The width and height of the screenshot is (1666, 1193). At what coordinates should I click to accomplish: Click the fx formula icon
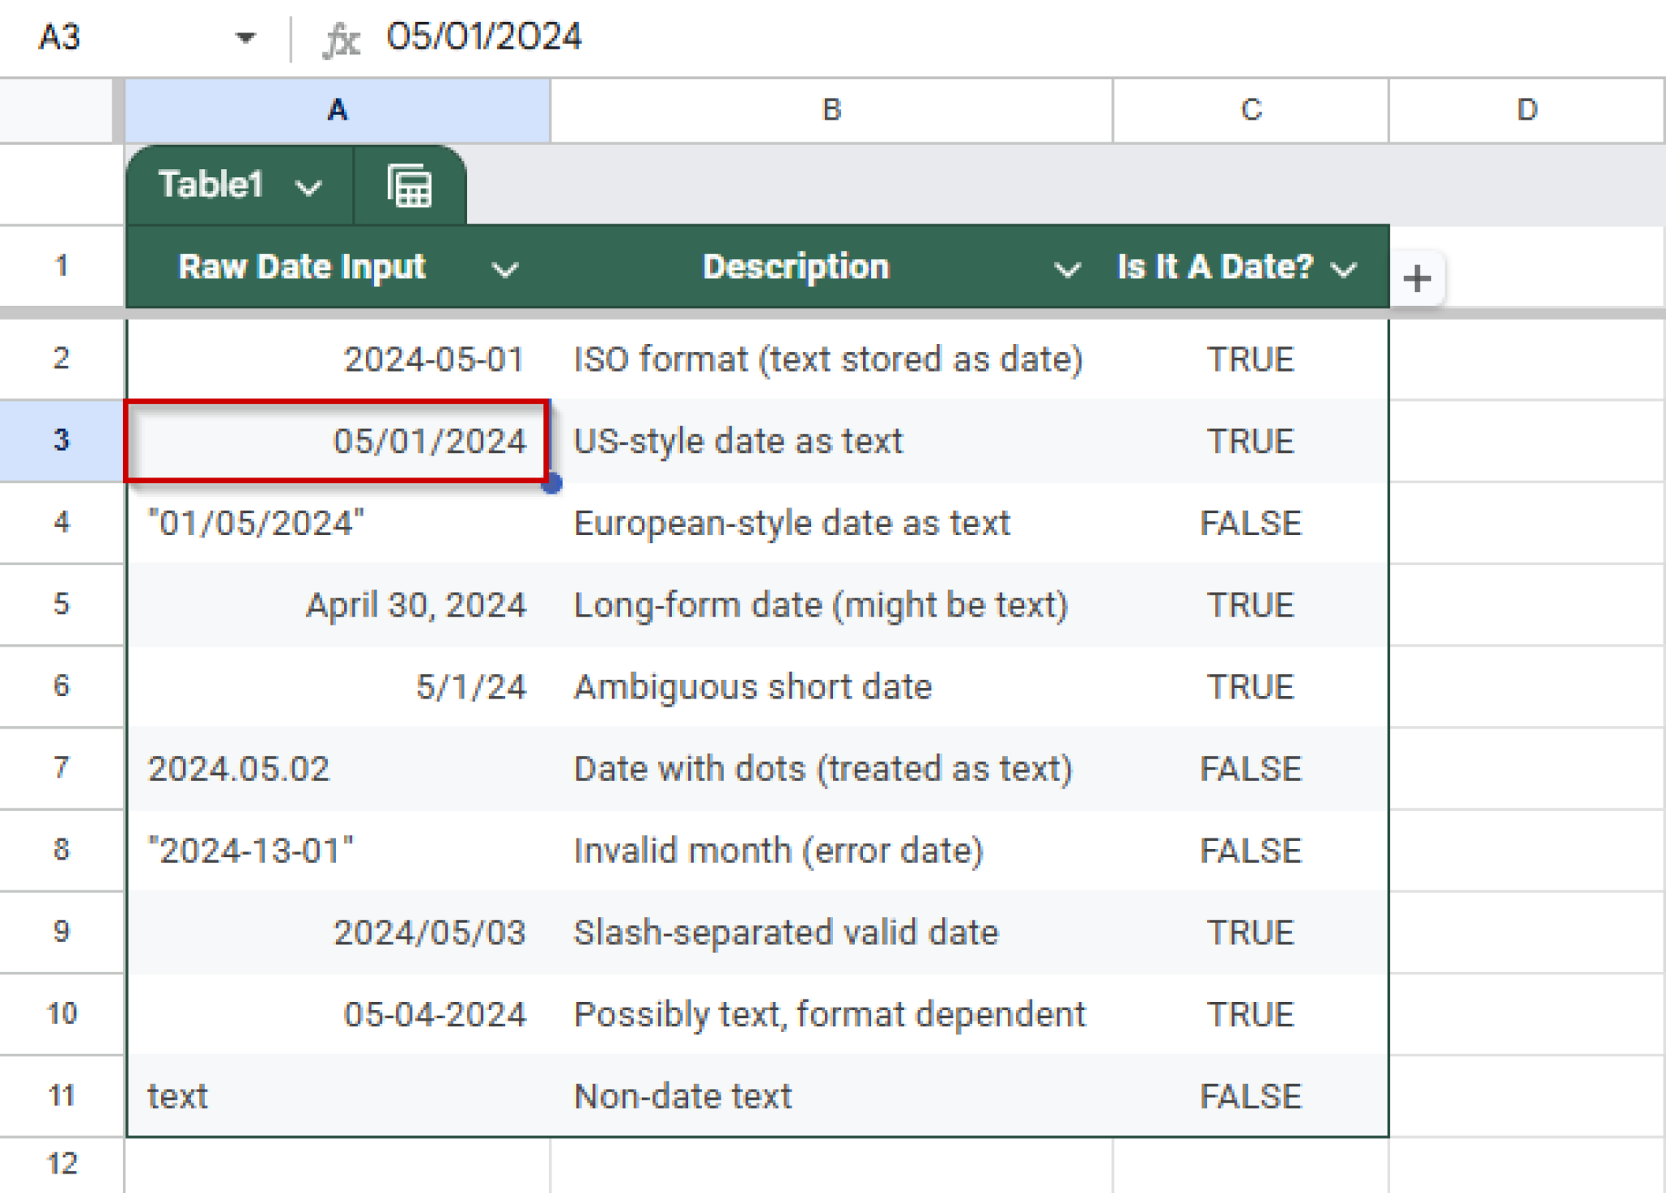click(342, 38)
